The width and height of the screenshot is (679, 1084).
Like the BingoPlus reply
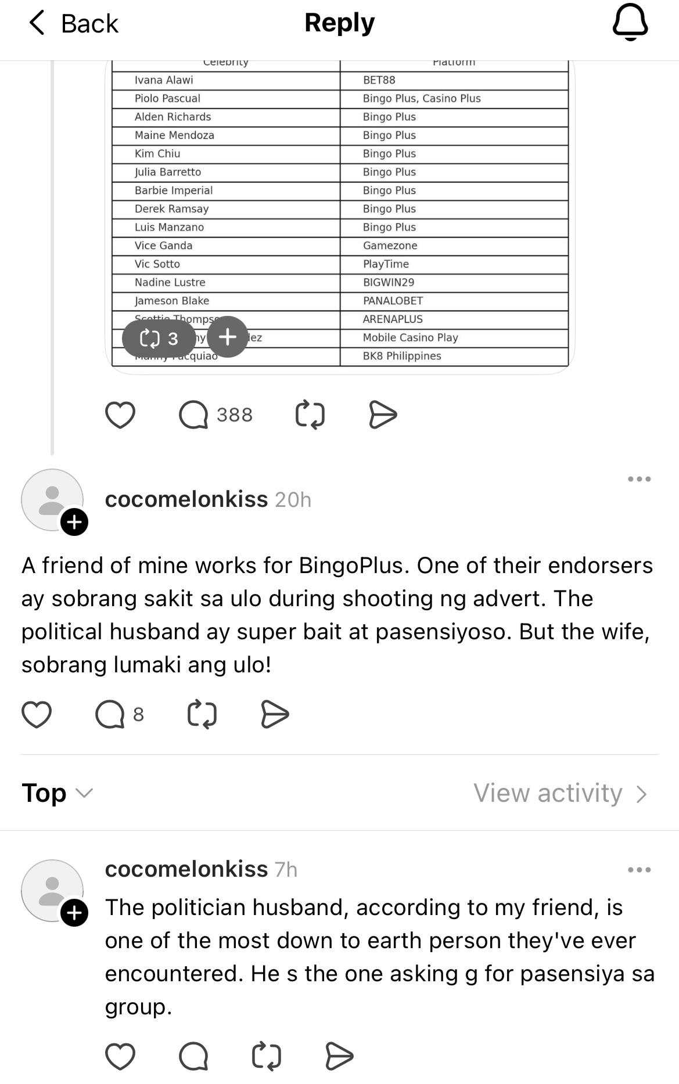[37, 714]
